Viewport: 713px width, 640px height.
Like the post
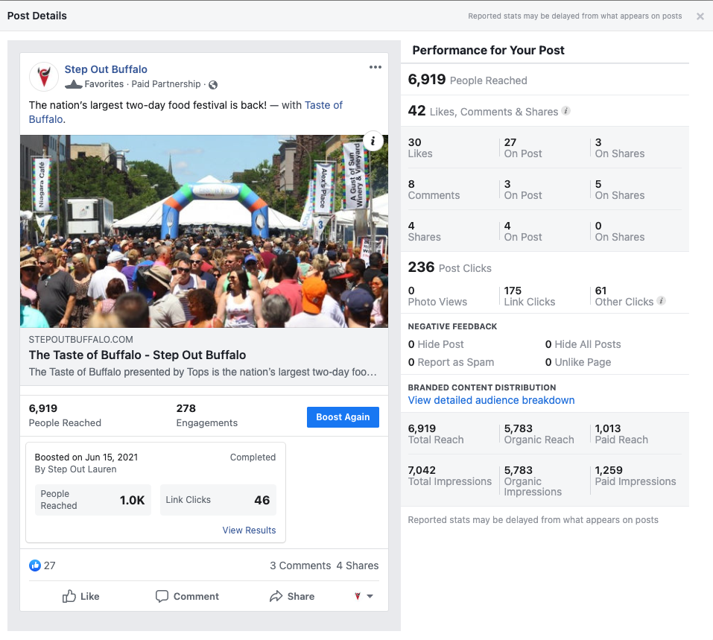point(81,596)
